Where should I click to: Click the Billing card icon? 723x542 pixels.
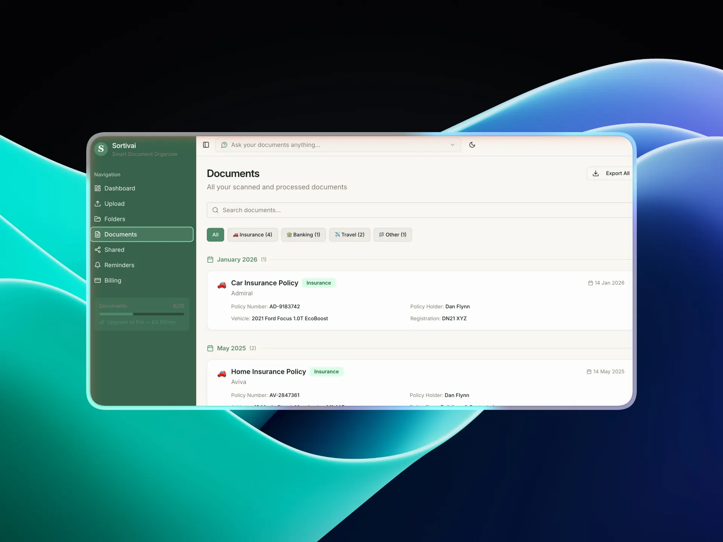click(98, 281)
